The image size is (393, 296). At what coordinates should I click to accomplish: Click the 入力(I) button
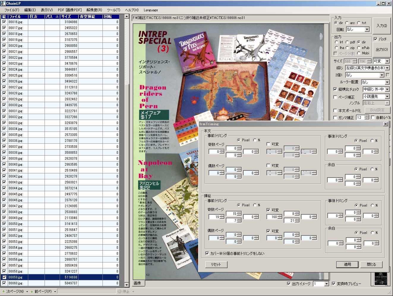tap(381, 26)
